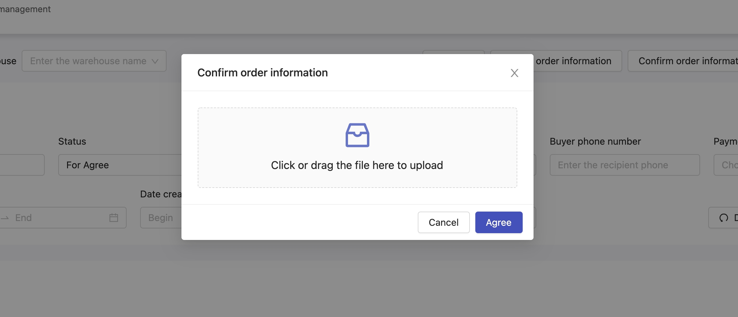
Task: Close the Confirm order information dialog
Action: point(514,73)
